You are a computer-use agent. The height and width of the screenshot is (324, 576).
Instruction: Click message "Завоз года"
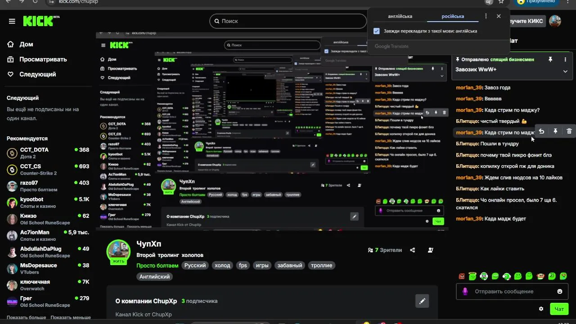497,88
